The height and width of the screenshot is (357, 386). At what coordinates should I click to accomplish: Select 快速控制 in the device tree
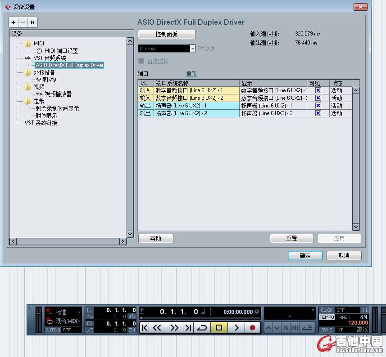click(46, 80)
